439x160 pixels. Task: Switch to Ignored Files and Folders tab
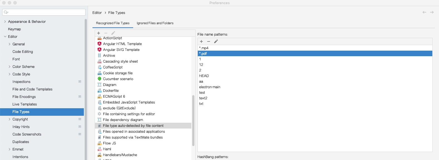[x=155, y=23]
